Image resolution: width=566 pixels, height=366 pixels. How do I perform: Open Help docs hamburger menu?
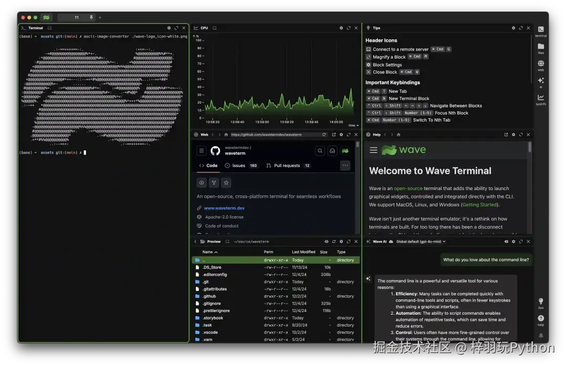374,150
